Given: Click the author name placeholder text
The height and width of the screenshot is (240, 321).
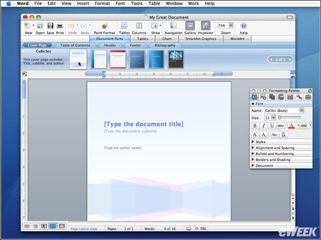Looking at the screenshot, I should [122, 148].
